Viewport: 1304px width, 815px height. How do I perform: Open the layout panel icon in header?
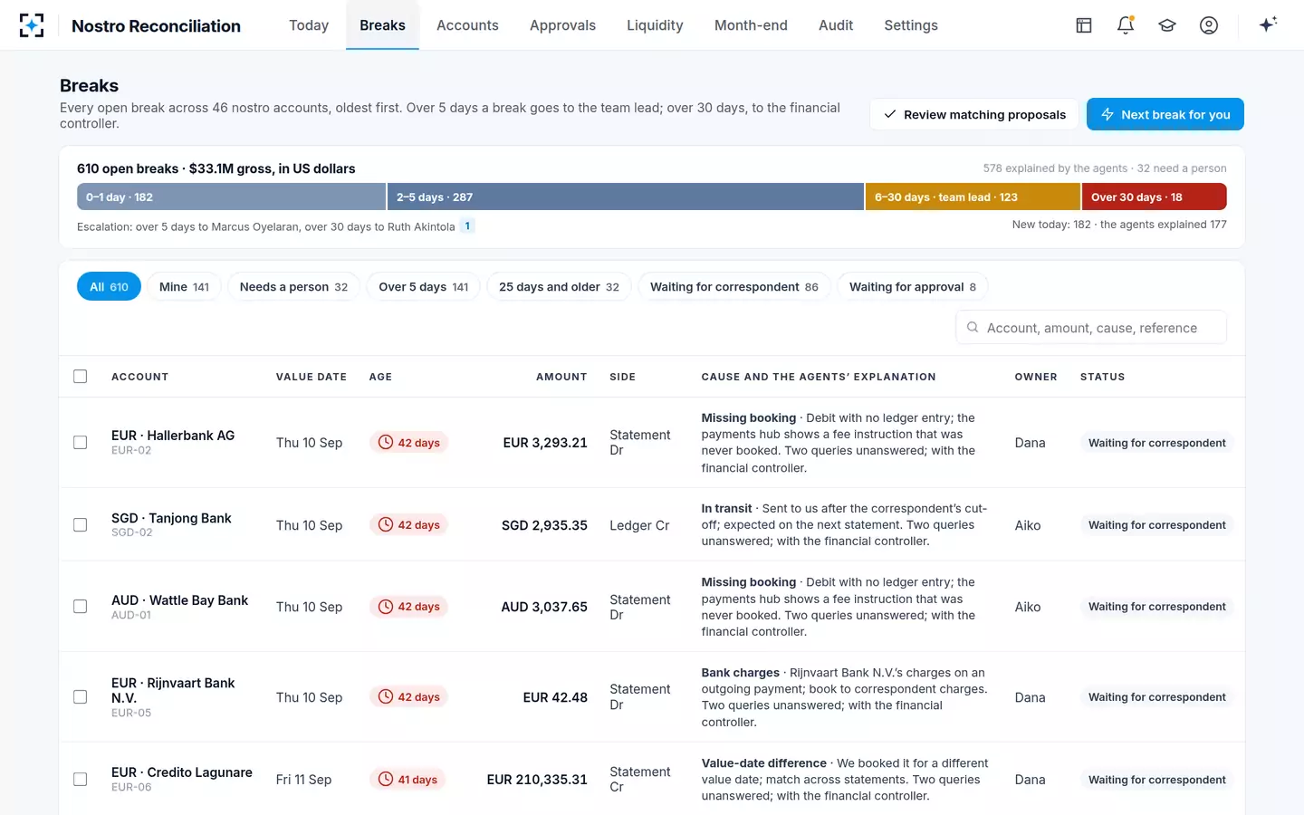1084,25
